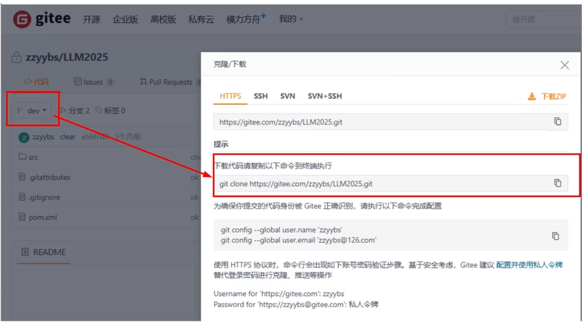The image size is (582, 322).
Task: Switch to the SVN+SSH tab
Action: (x=325, y=96)
